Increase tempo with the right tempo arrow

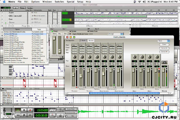tap(13, 114)
